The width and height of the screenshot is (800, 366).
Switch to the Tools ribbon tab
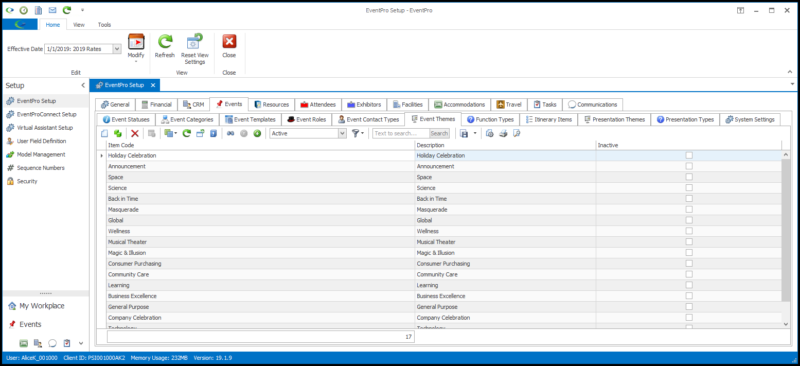tap(104, 25)
